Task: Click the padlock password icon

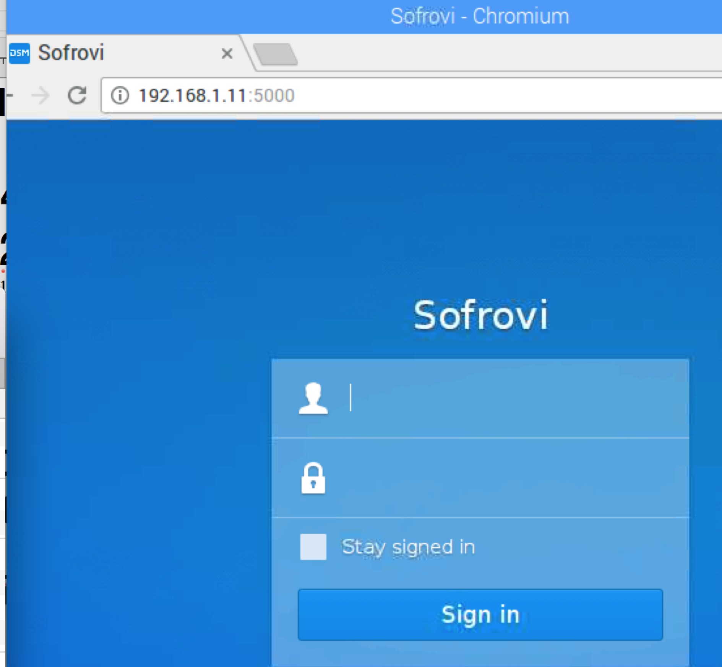Action: click(313, 478)
